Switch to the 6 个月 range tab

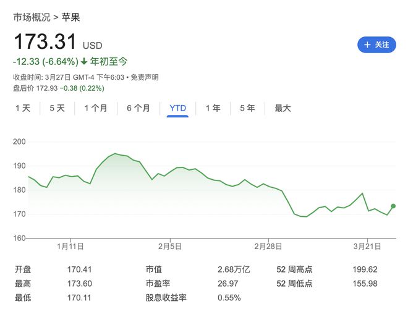[x=138, y=108]
